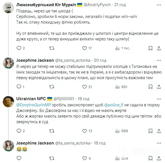Open the @ta_sama_actorka handle in the second tweet
165x163 pixels.
(x=73, y=60)
